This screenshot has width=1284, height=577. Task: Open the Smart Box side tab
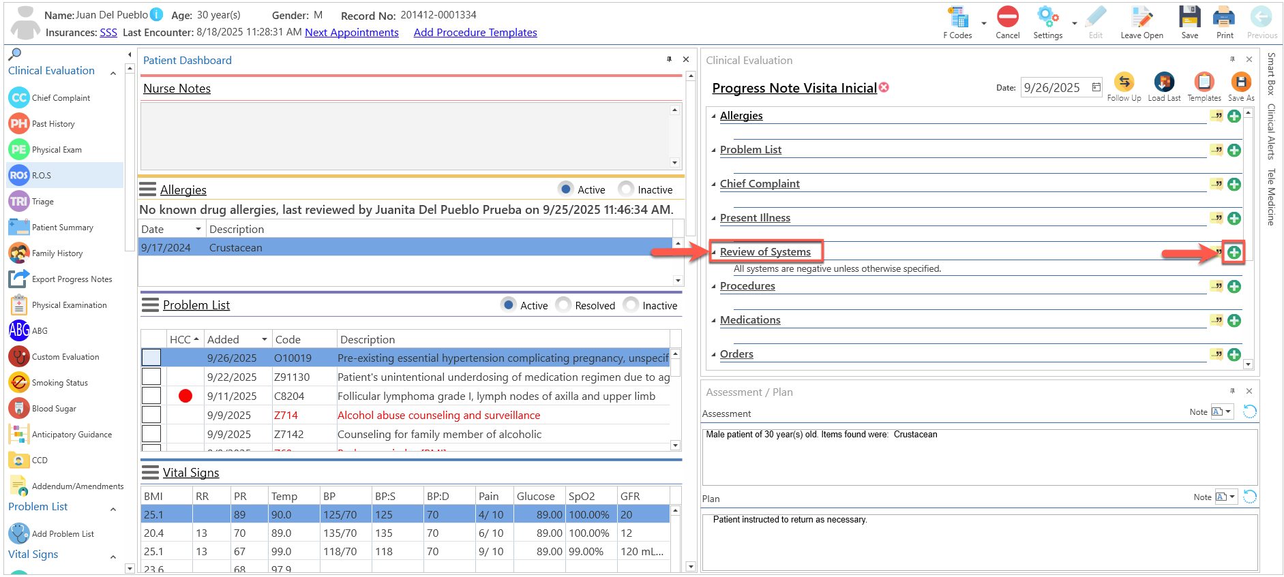1271,74
